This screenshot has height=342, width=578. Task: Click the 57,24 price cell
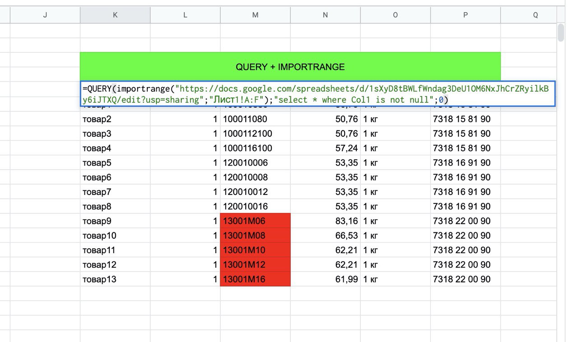325,148
